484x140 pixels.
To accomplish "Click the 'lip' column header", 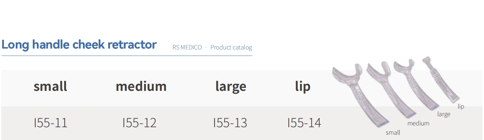I will pyautogui.click(x=303, y=87).
